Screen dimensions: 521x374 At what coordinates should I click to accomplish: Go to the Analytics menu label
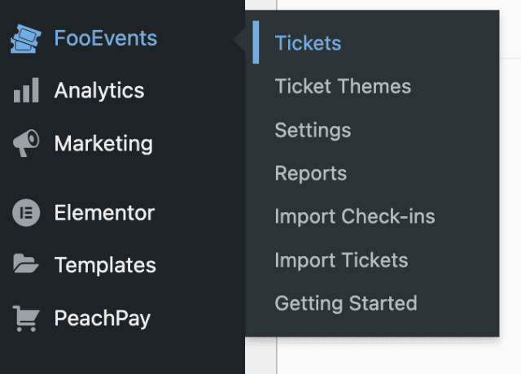pyautogui.click(x=99, y=90)
